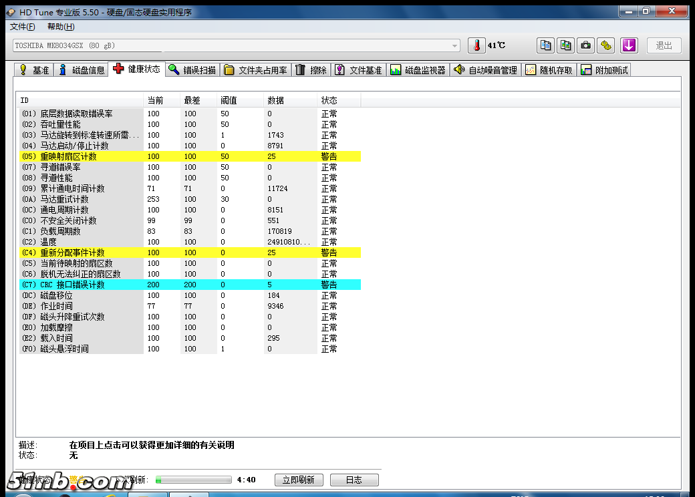Screen dimensions: 695x497
Task: Open the 磁盘信息 tab
Action: click(82, 69)
